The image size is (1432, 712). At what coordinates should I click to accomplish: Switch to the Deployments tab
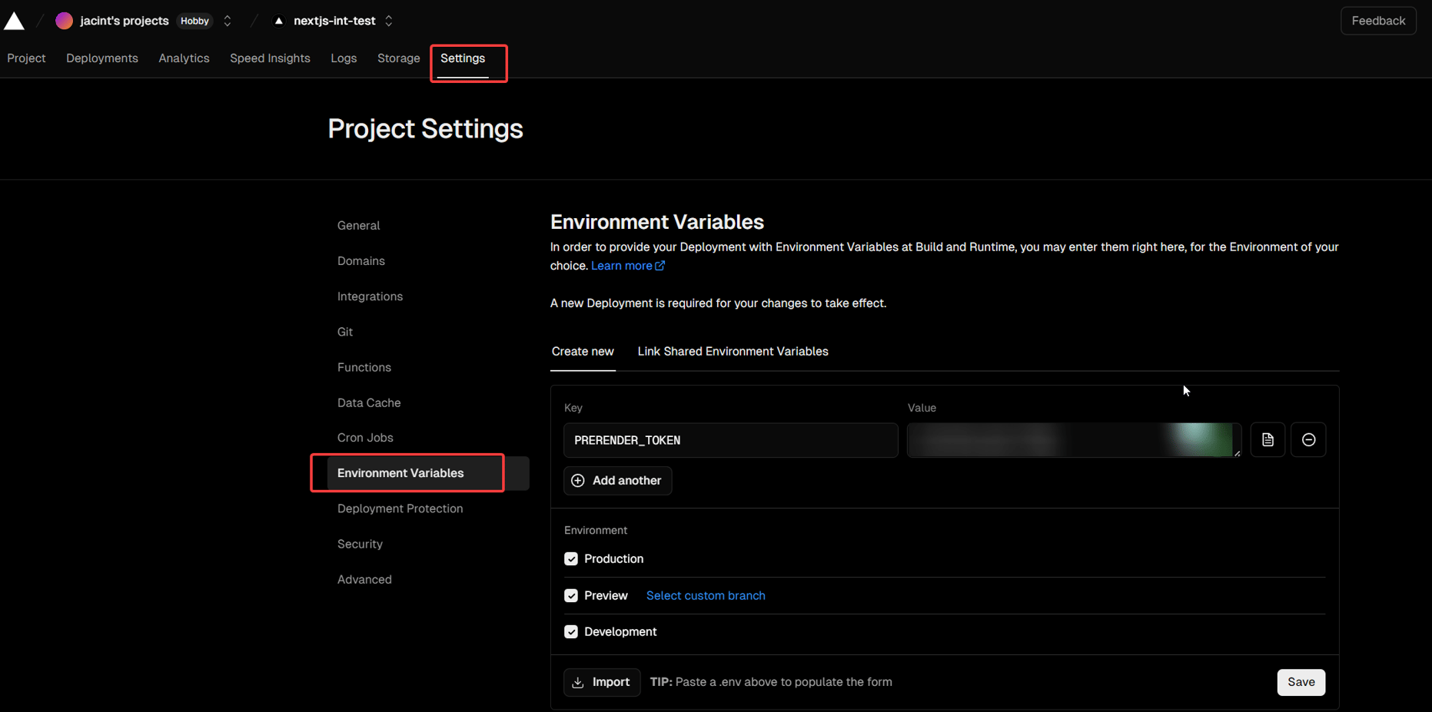click(102, 58)
